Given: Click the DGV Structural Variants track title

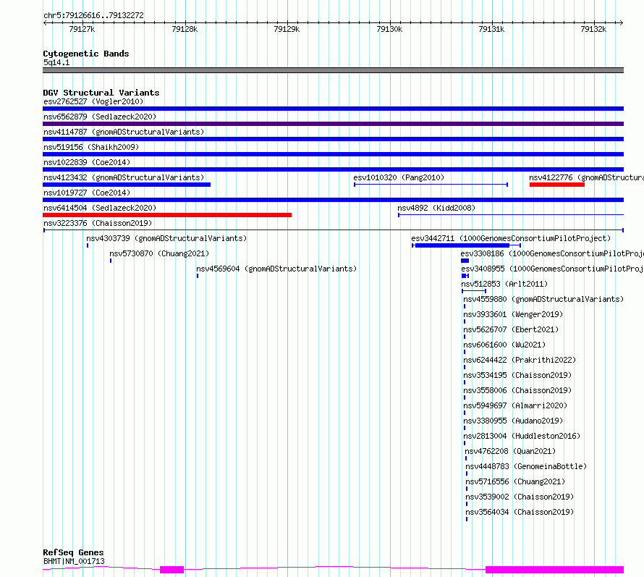Looking at the screenshot, I should [x=101, y=93].
